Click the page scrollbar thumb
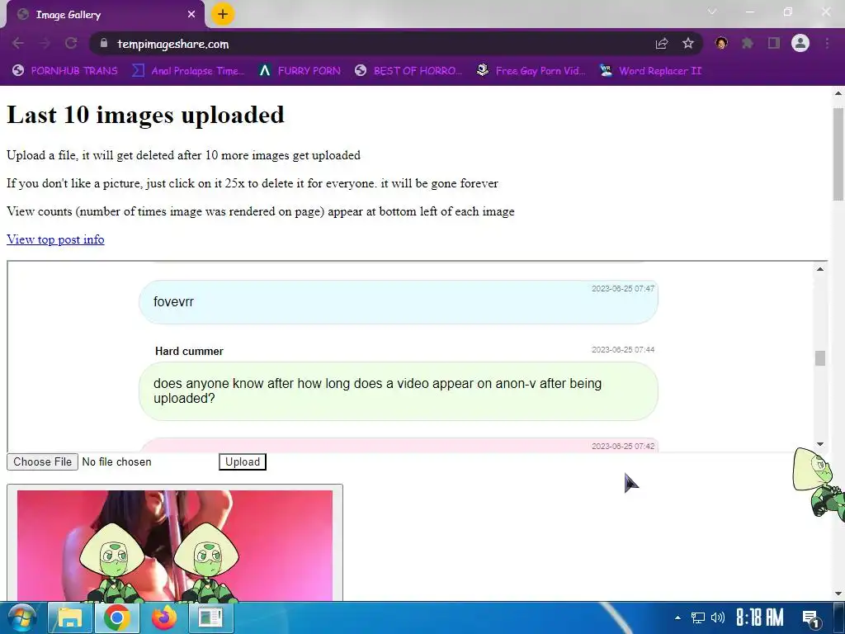The width and height of the screenshot is (845, 634). [x=838, y=154]
